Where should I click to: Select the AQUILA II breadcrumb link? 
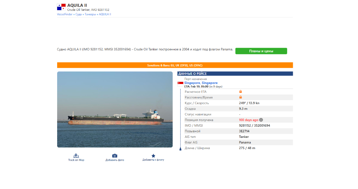105,14
